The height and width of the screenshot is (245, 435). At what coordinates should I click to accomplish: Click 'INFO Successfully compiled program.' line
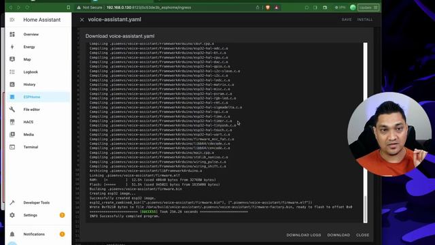click(124, 216)
